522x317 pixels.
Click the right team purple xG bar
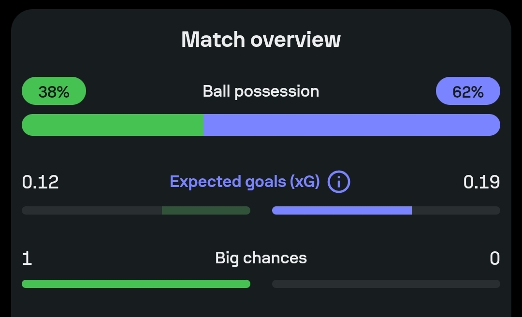[x=342, y=210]
